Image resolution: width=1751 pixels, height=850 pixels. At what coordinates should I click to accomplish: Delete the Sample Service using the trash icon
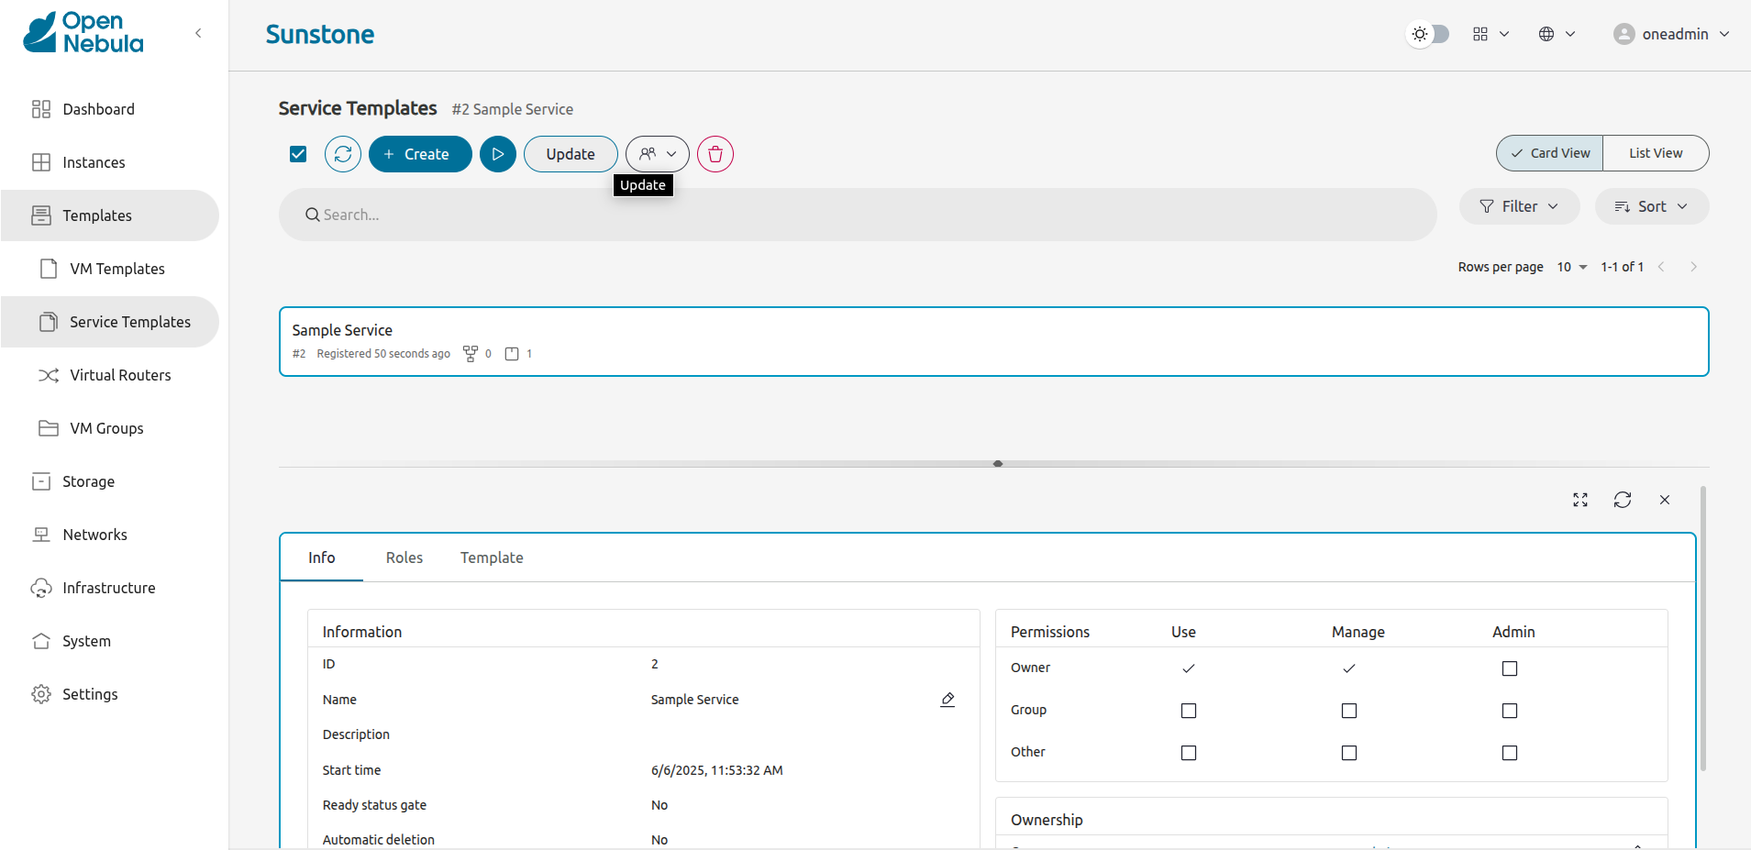[715, 154]
